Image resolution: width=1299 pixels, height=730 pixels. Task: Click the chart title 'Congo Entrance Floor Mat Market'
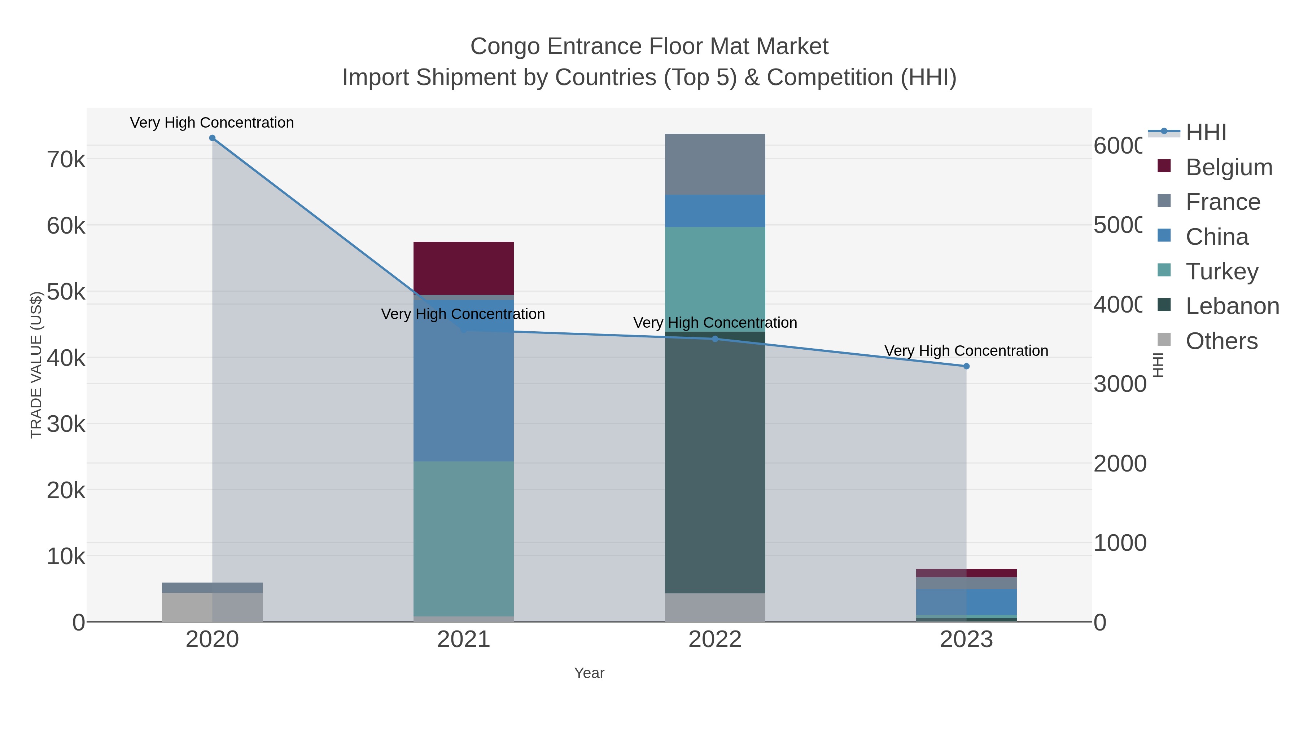(649, 47)
